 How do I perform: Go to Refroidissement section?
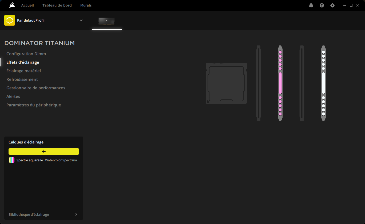22,79
